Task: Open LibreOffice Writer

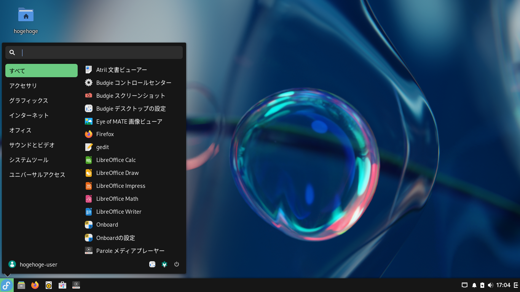Action: 132,212
